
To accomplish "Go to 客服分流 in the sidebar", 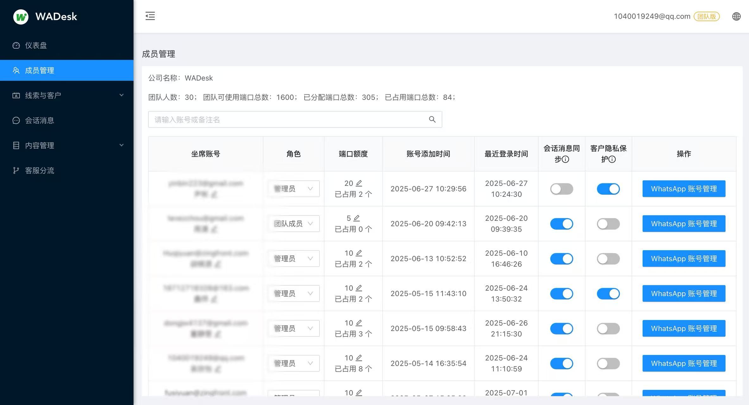I will point(67,170).
